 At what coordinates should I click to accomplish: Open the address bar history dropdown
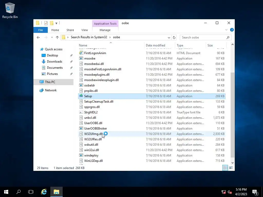tap(169, 37)
